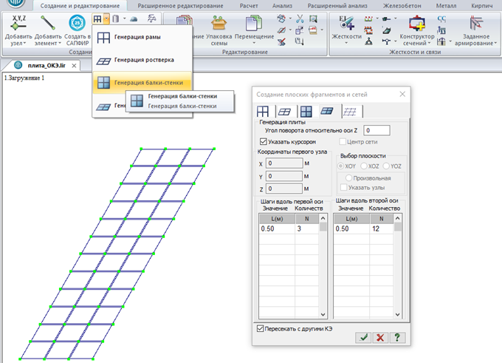Click the scissors cut icon in Редактирование
This screenshot has height=363, width=502.
tap(300, 18)
